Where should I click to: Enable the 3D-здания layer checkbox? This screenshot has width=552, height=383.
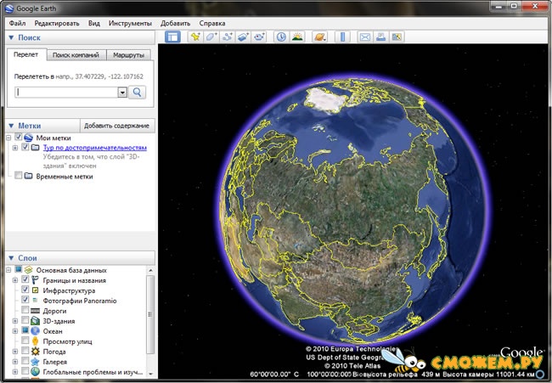click(25, 320)
